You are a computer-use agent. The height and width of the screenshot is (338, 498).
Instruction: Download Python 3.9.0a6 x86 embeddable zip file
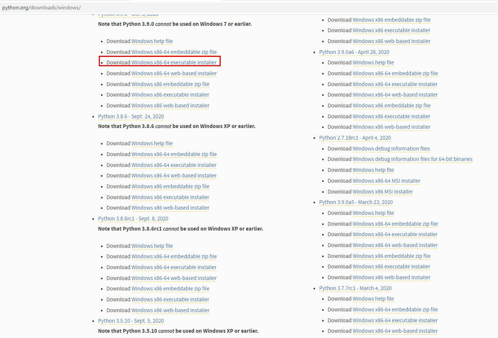click(392, 106)
